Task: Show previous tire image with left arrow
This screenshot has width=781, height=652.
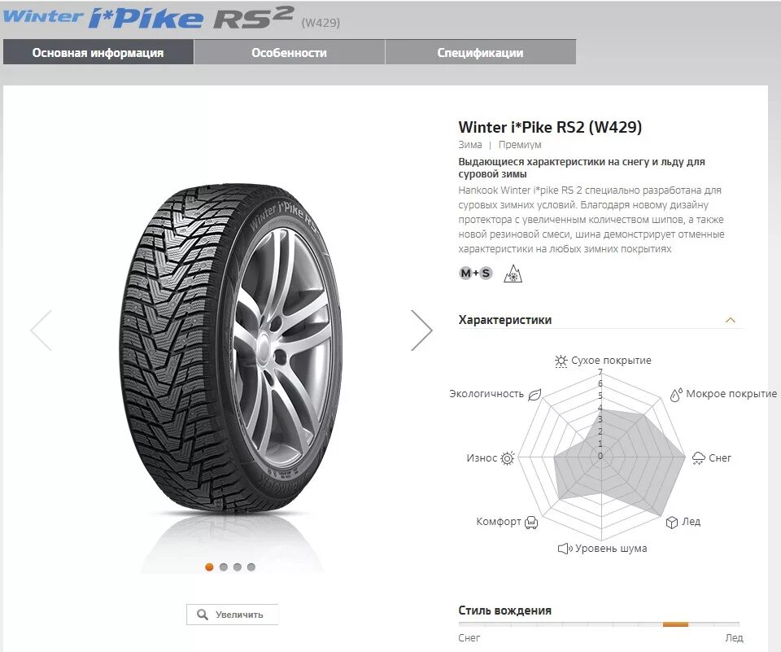Action: tap(41, 330)
